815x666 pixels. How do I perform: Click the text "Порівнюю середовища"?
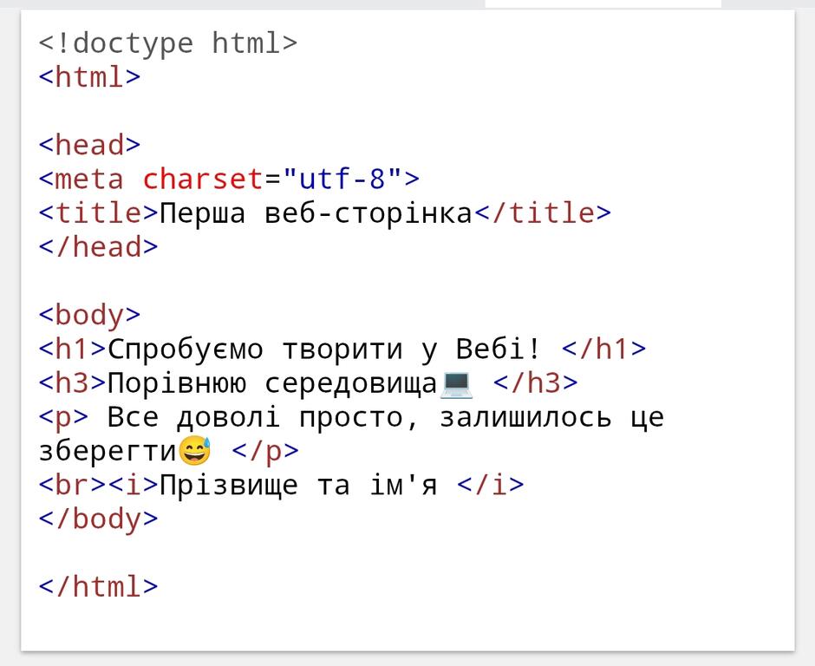click(272, 383)
